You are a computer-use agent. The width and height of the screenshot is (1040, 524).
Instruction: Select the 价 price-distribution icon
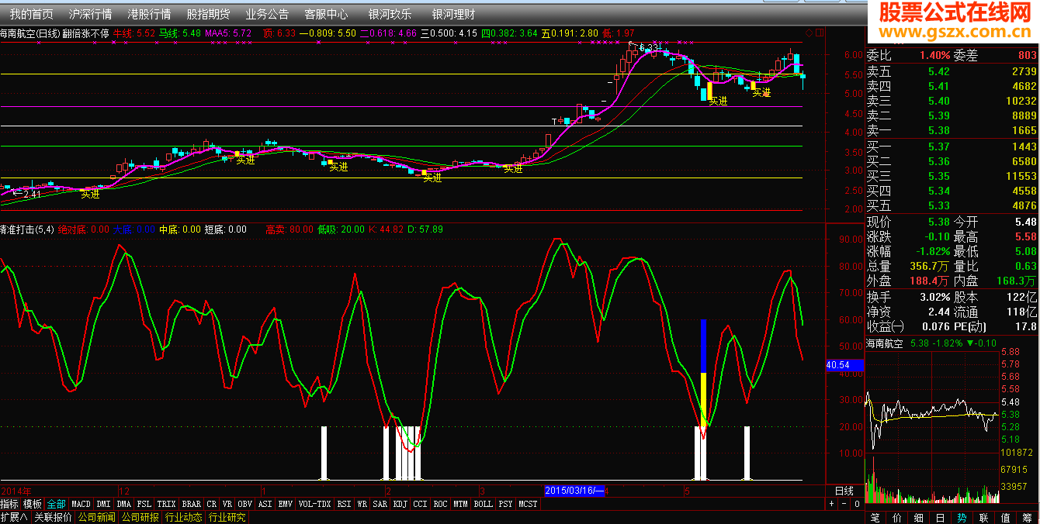897,517
